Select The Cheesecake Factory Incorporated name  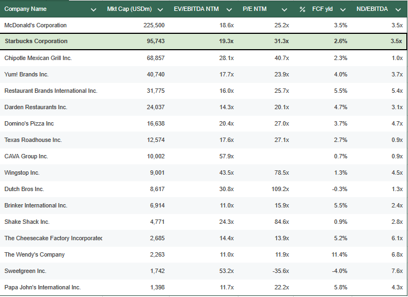tap(54, 238)
